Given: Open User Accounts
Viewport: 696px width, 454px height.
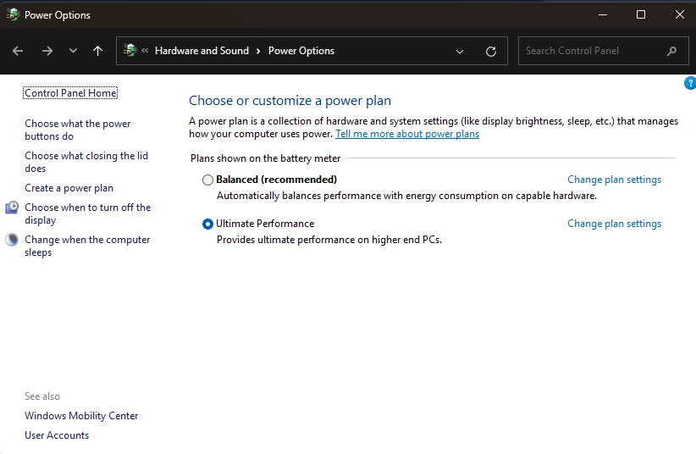Looking at the screenshot, I should coord(57,435).
